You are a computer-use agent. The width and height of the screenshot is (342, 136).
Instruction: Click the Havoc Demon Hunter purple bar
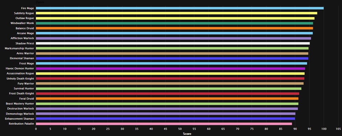[x=171, y=68]
